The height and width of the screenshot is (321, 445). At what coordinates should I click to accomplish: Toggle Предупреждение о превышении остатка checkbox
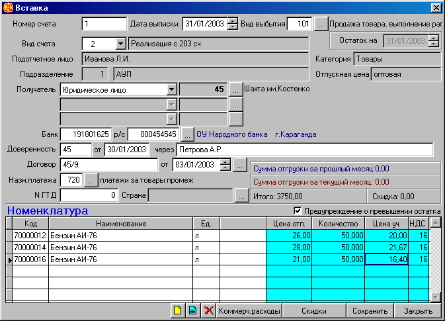point(297,211)
